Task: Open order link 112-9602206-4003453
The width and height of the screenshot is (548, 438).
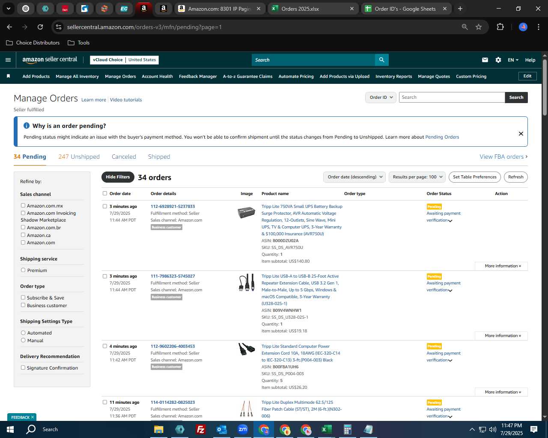Action: coord(173,346)
